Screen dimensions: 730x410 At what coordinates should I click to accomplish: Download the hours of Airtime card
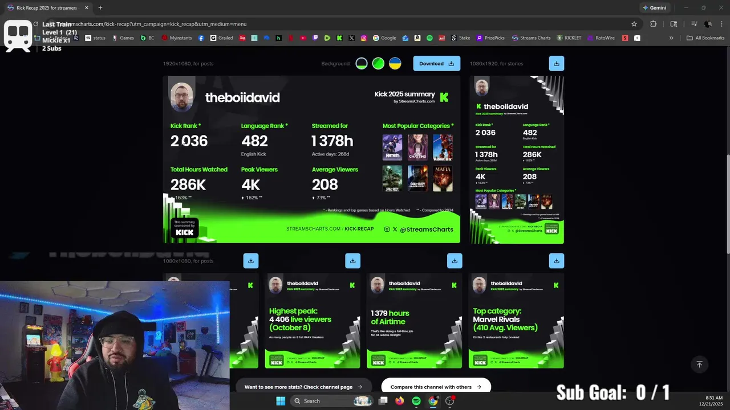(455, 261)
